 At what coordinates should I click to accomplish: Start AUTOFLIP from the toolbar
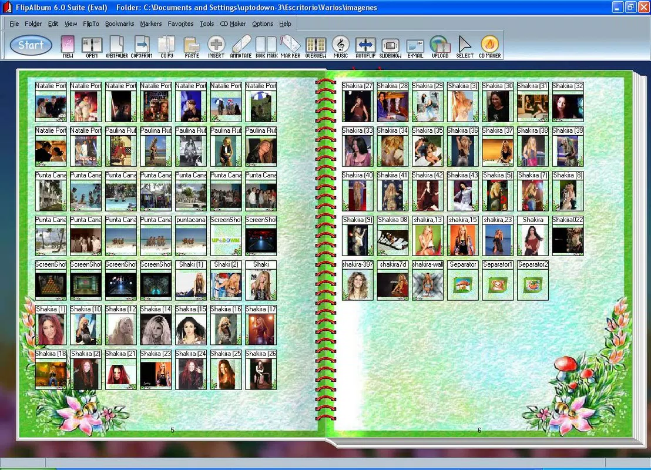(x=365, y=46)
